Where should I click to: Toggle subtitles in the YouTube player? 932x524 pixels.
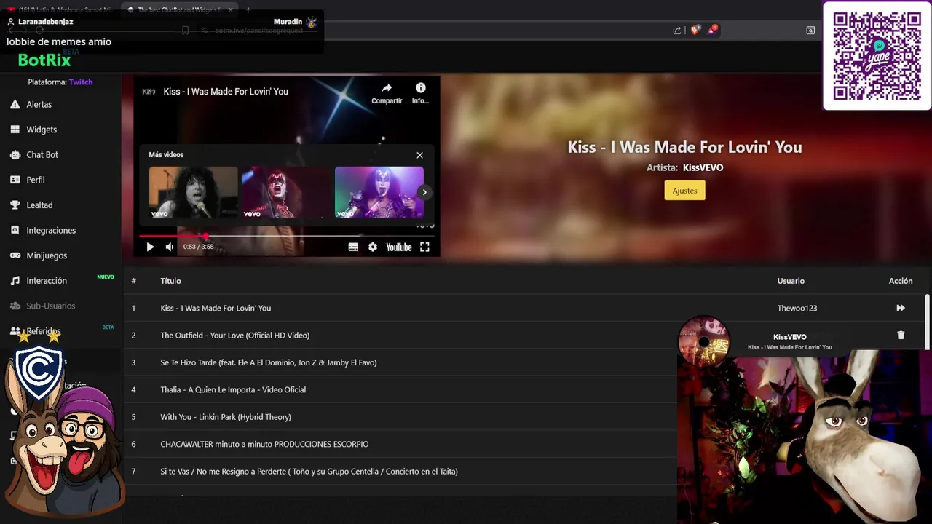(353, 247)
